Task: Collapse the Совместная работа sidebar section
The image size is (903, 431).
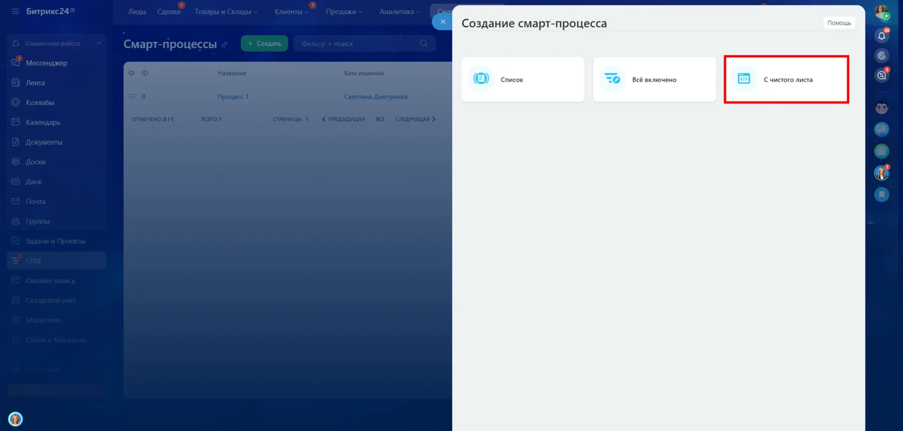Action: pos(99,44)
